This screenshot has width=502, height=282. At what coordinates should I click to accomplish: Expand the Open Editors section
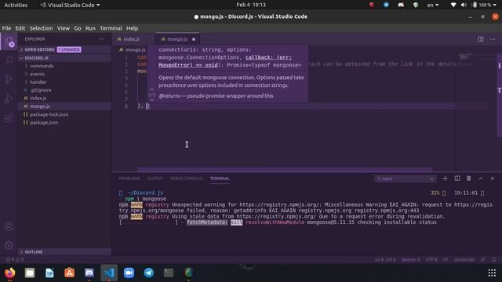[65, 49]
